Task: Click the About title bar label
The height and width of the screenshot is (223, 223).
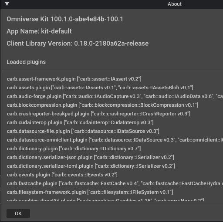Action: coord(175,4)
